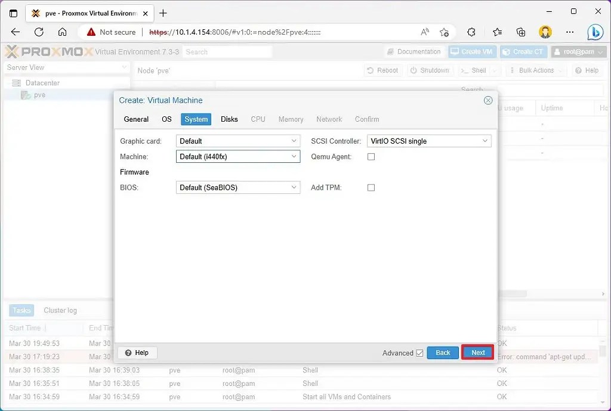The height and width of the screenshot is (411, 611).
Task: Click the Next button
Action: (x=477, y=353)
